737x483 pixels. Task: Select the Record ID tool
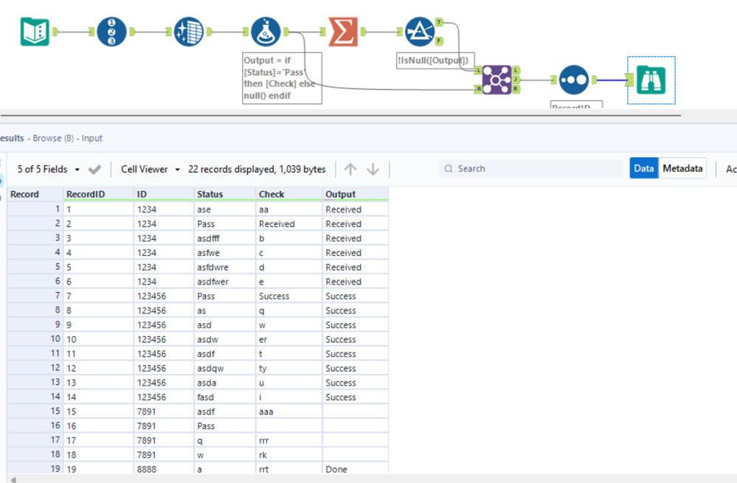[111, 32]
